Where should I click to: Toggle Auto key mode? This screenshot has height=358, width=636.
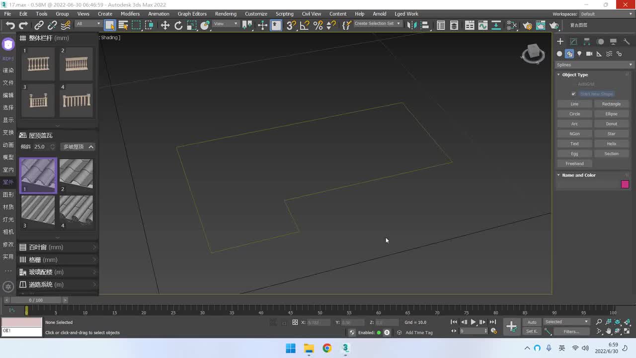click(x=532, y=322)
